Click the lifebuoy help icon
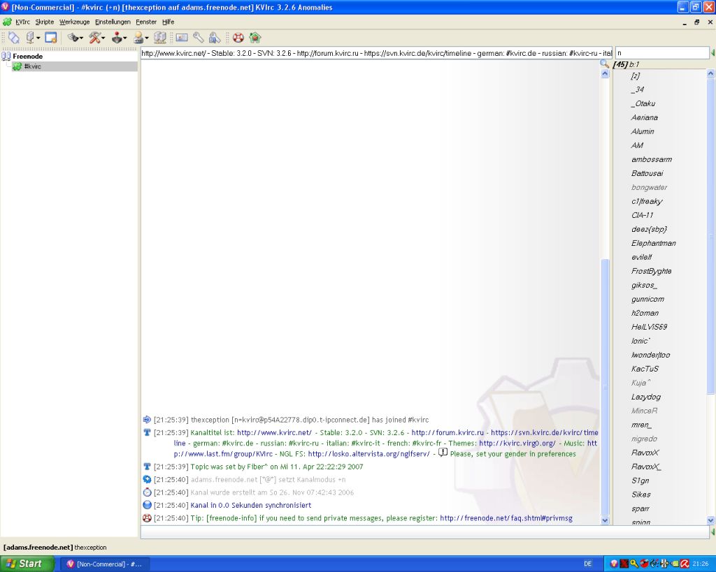 [x=238, y=38]
